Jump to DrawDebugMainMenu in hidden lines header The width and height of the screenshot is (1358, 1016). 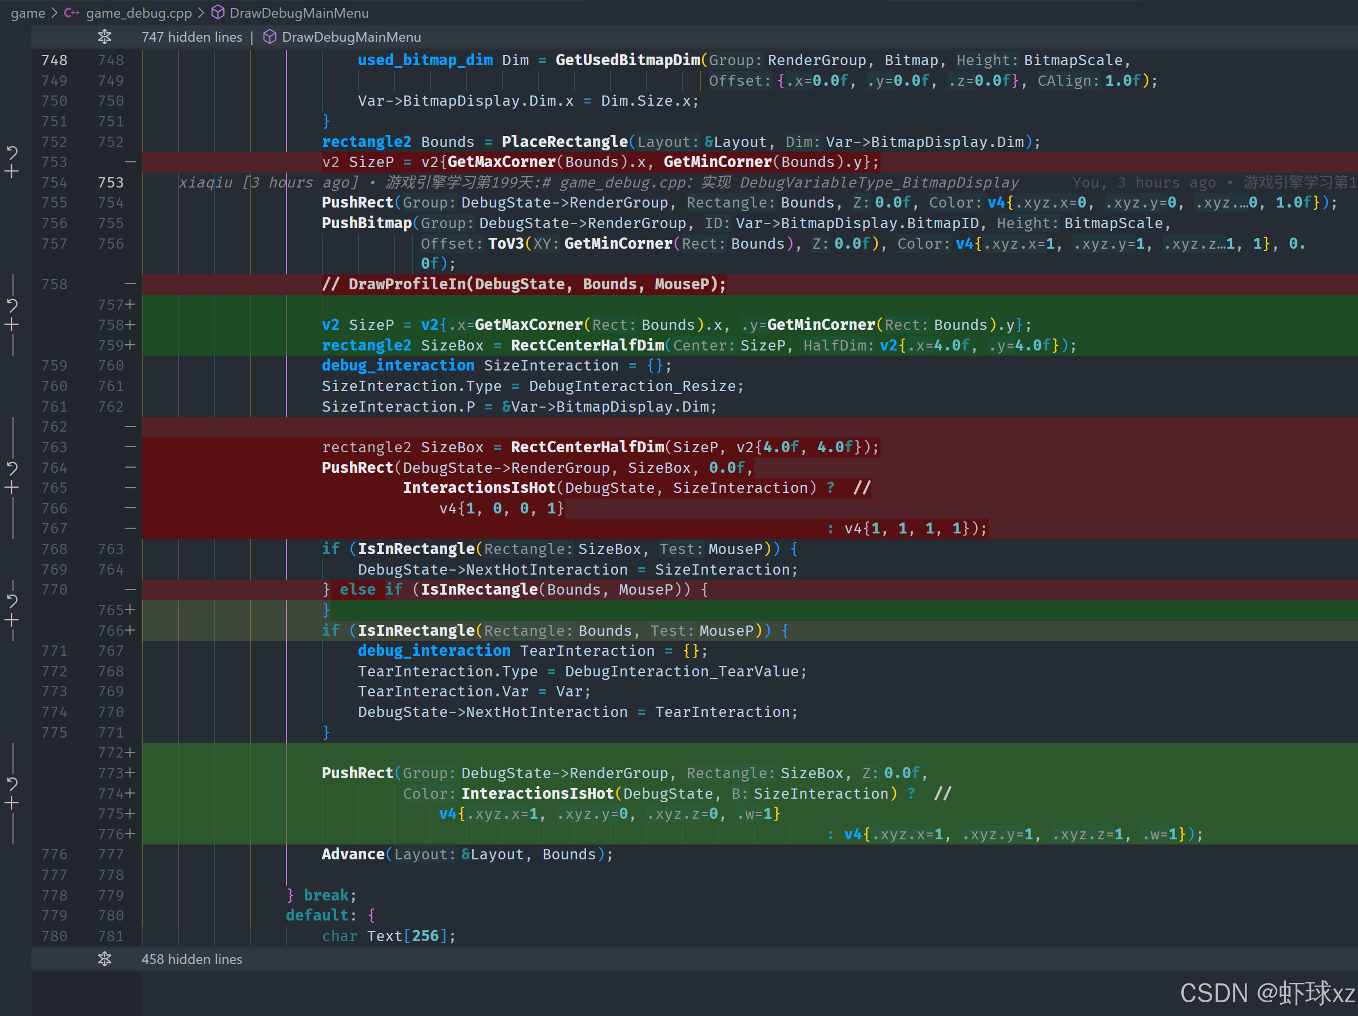pyautogui.click(x=351, y=37)
